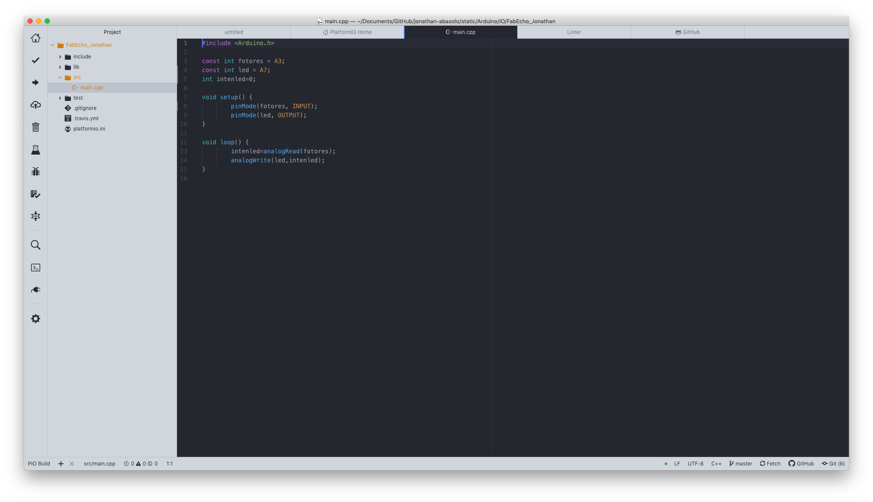Click the green status dot indicator

coord(666,464)
